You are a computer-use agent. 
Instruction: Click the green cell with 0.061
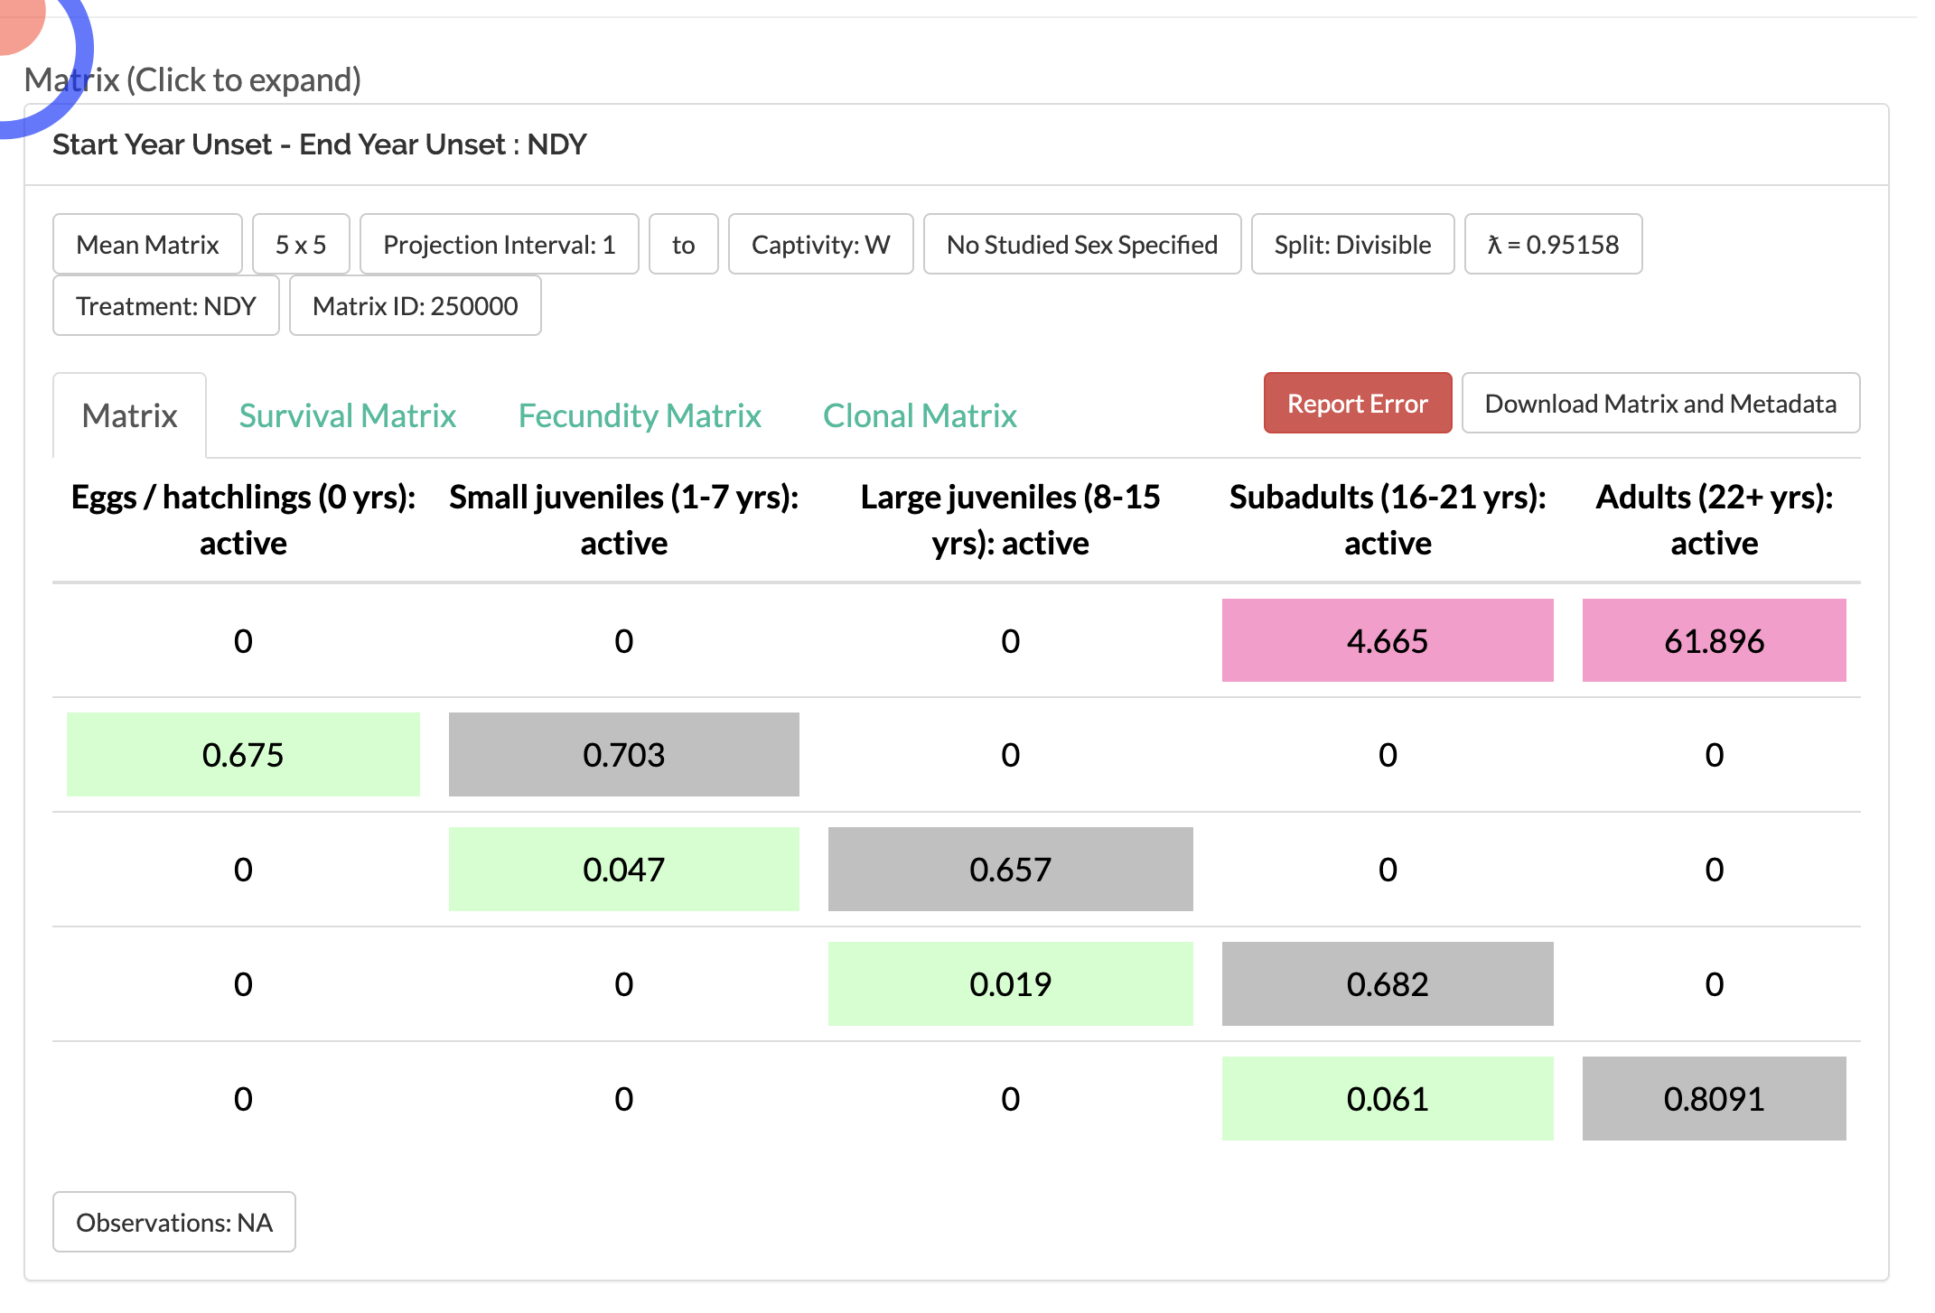[1388, 1098]
